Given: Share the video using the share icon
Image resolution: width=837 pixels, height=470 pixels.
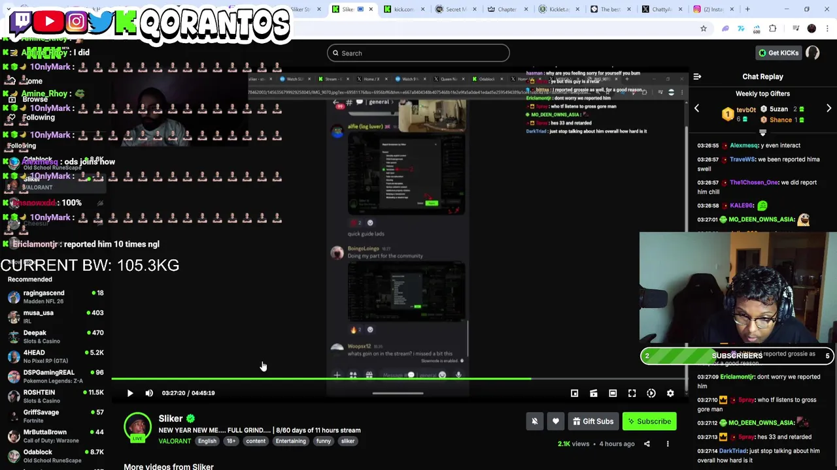Looking at the screenshot, I should tap(647, 444).
